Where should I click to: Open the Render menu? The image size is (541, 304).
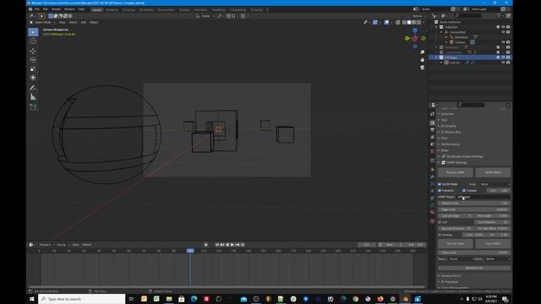click(56, 9)
